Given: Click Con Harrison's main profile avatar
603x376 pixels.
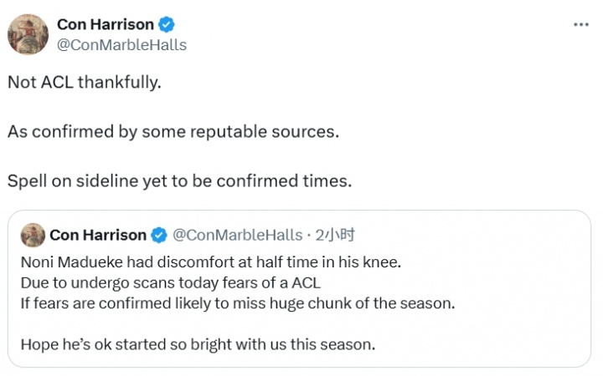Looking at the screenshot, I should [28, 34].
